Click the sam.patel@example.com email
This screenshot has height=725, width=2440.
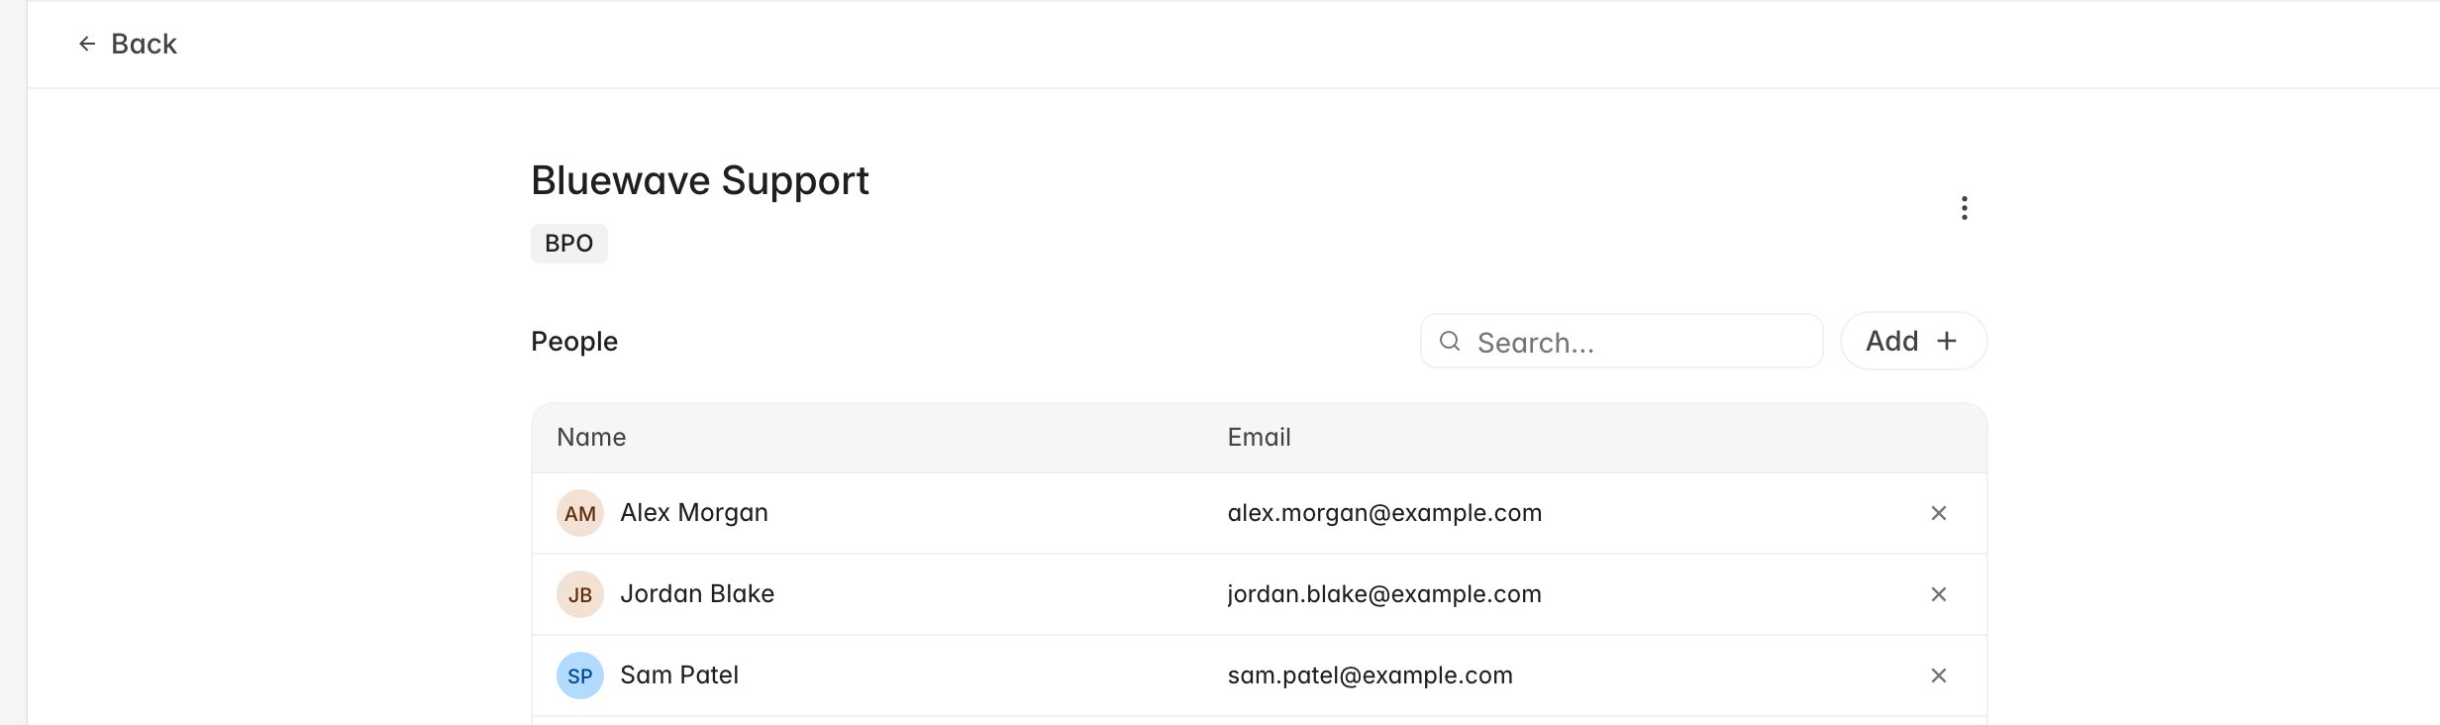click(x=1370, y=675)
